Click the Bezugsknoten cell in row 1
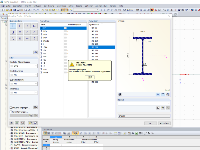The width and height of the screenshot is (200, 150). point(56,145)
